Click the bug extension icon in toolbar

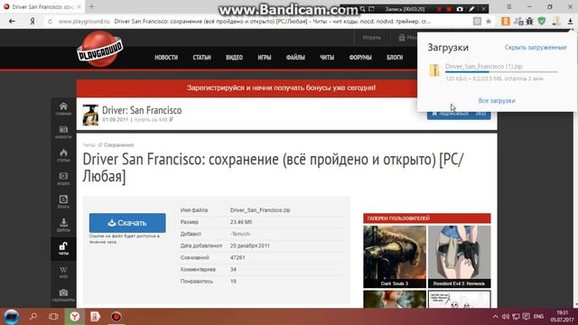tap(530, 22)
